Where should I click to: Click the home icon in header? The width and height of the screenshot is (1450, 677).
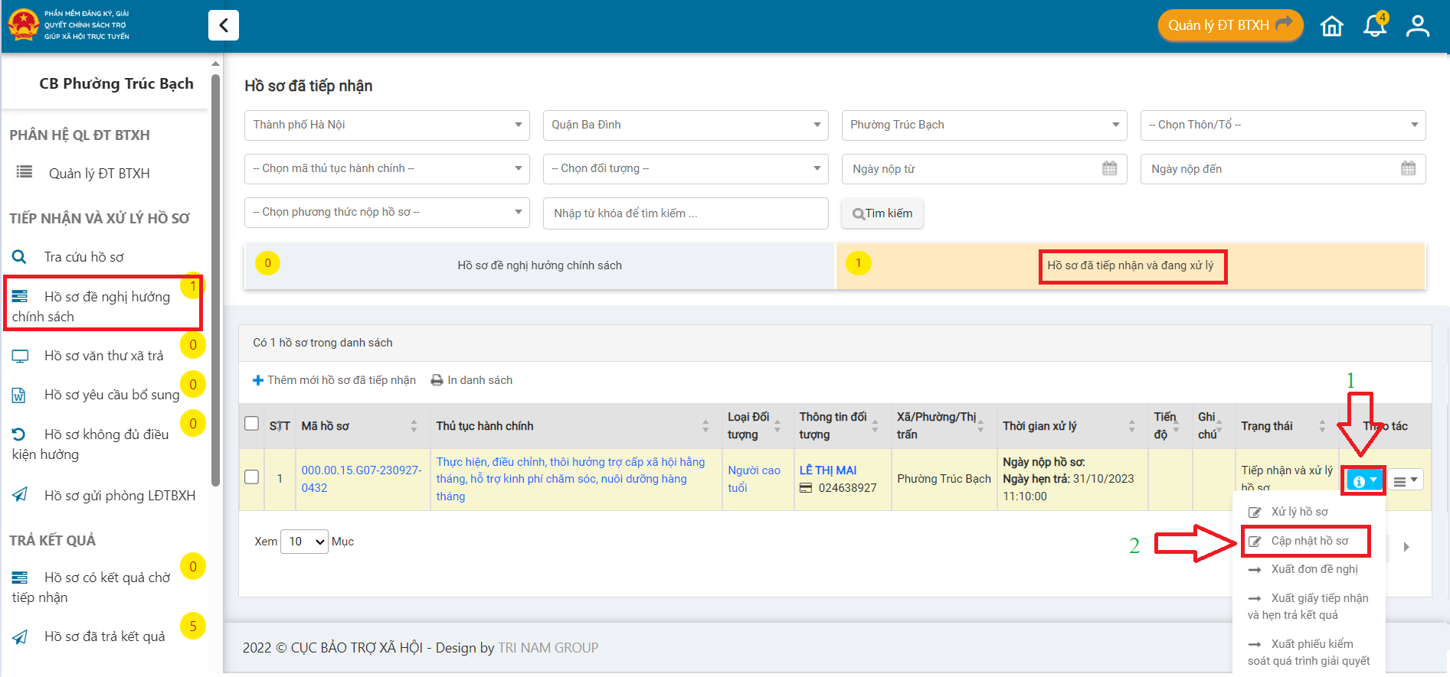click(1332, 26)
